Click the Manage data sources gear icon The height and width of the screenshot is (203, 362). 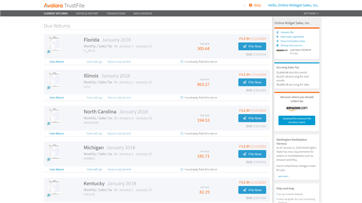[x=277, y=46]
